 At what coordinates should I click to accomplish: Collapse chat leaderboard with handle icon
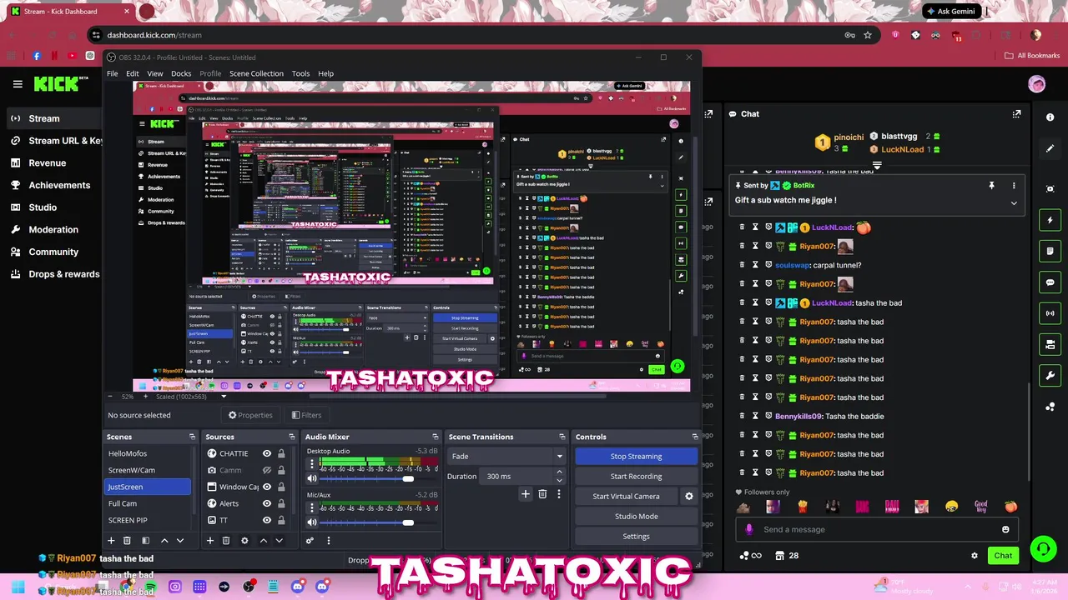pyautogui.click(x=876, y=165)
